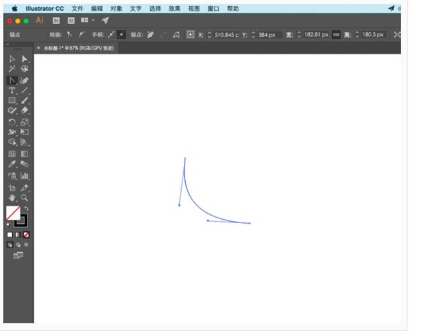Open the 效果 menu

click(174, 9)
